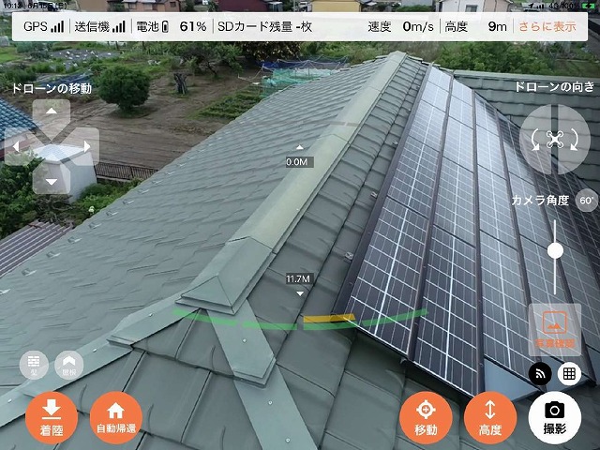Open the photo review (写真確認) thumbnail
This screenshot has width=600, height=450.
click(x=555, y=330)
